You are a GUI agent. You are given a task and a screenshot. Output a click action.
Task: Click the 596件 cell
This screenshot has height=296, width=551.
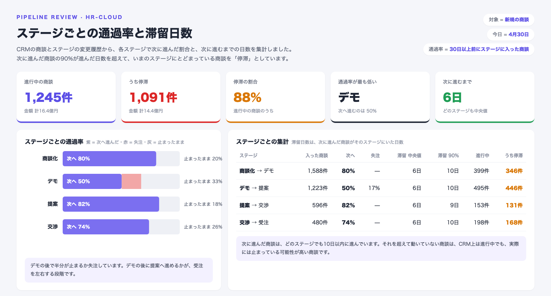[320, 205]
